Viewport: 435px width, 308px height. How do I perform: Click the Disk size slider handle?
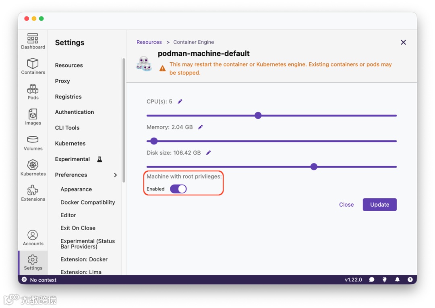(x=314, y=167)
